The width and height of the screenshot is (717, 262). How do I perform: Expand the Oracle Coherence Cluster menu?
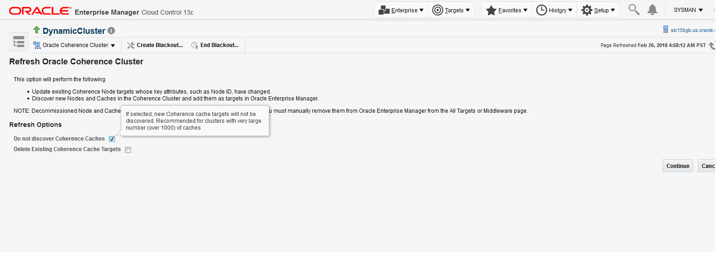(x=75, y=45)
